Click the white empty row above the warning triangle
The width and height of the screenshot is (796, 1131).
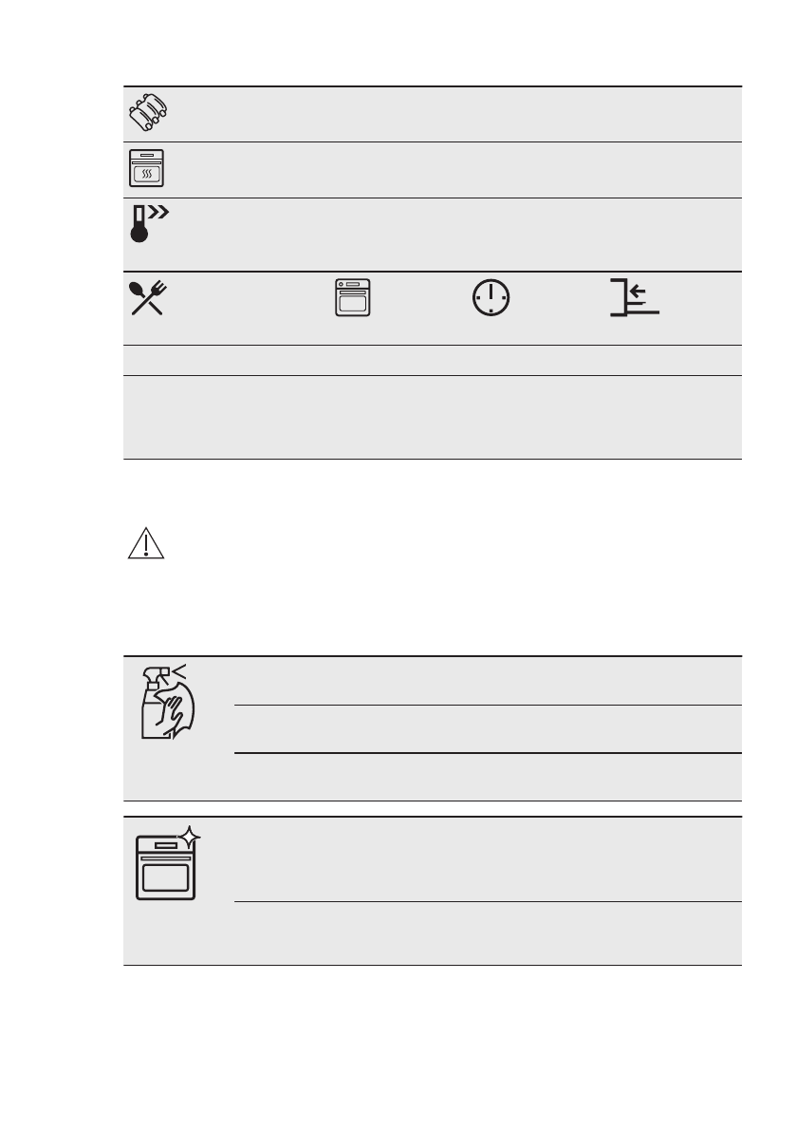tap(433, 417)
